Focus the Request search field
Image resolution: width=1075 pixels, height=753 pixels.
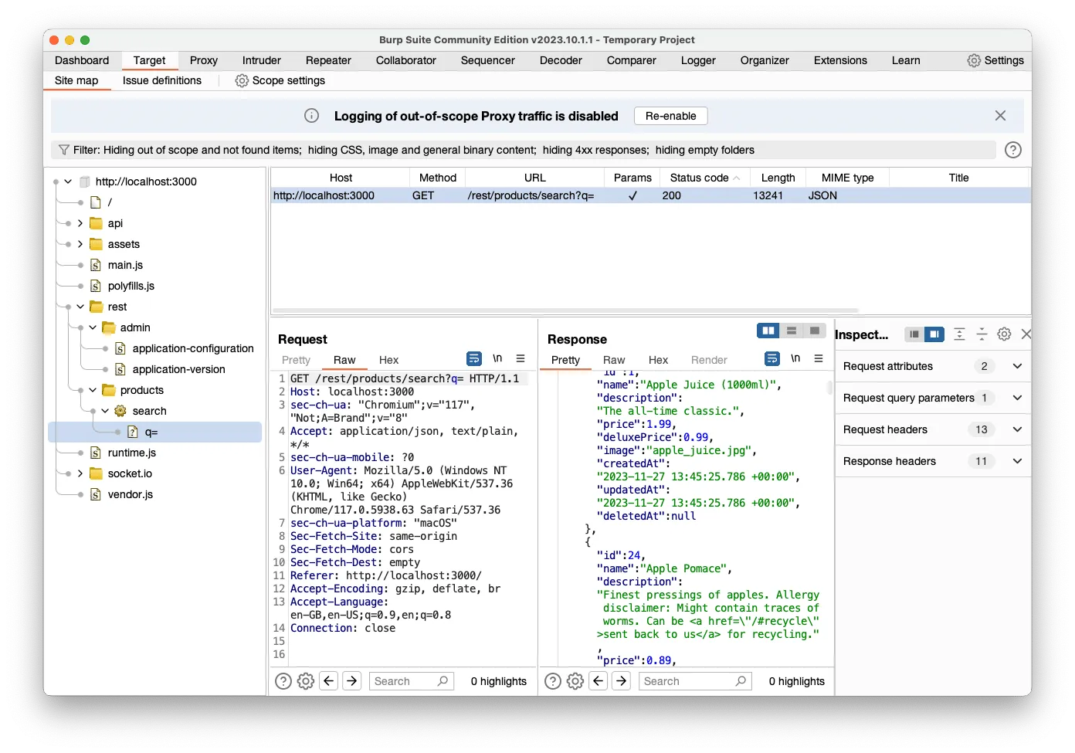coord(411,681)
